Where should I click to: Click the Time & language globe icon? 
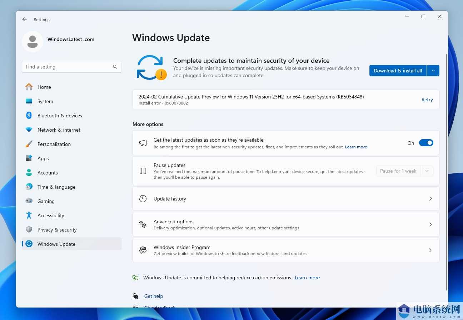point(29,187)
